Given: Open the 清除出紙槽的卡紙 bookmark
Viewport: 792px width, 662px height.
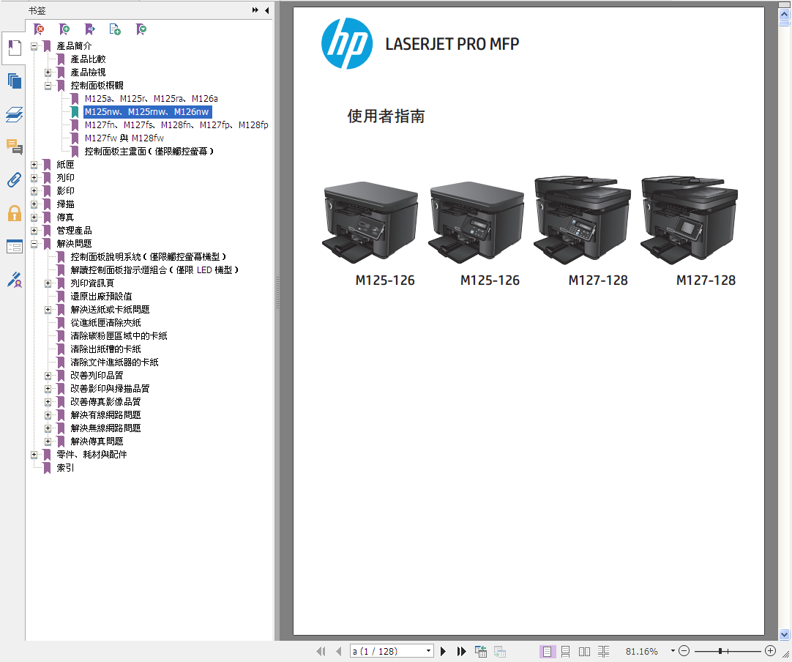Looking at the screenshot, I should (105, 349).
